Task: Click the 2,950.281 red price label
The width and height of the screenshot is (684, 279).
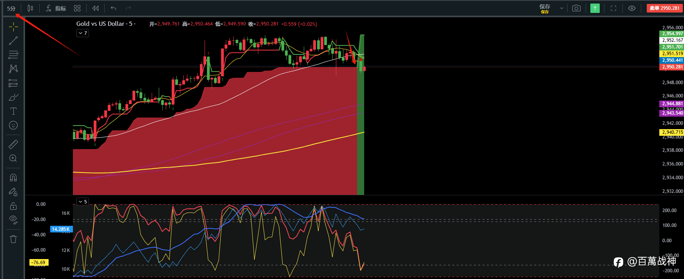Action: (671, 67)
